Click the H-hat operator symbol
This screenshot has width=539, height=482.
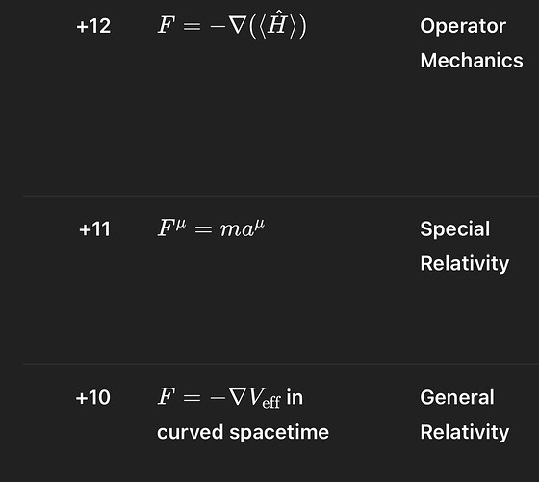276,23
